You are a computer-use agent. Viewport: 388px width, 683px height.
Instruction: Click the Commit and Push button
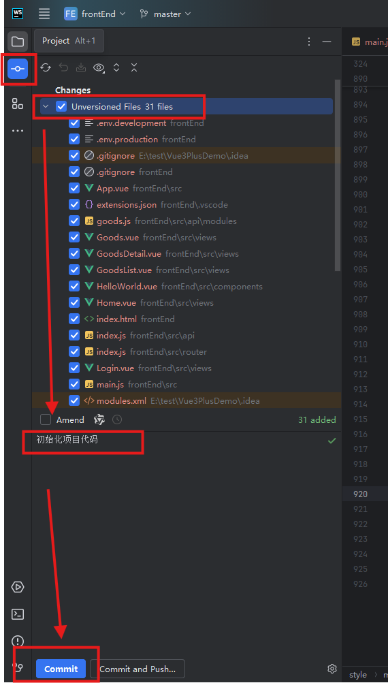[138, 669]
